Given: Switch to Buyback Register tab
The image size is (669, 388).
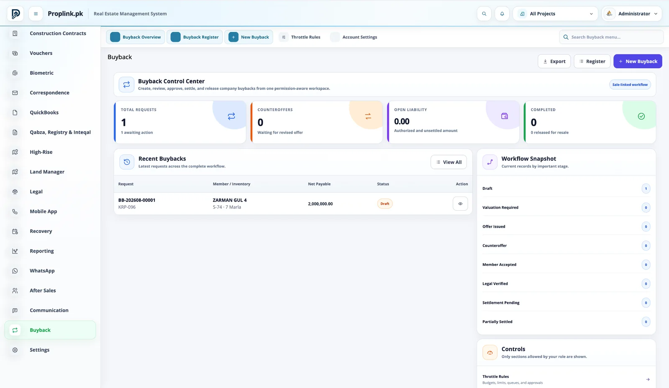Looking at the screenshot, I should 195,37.
